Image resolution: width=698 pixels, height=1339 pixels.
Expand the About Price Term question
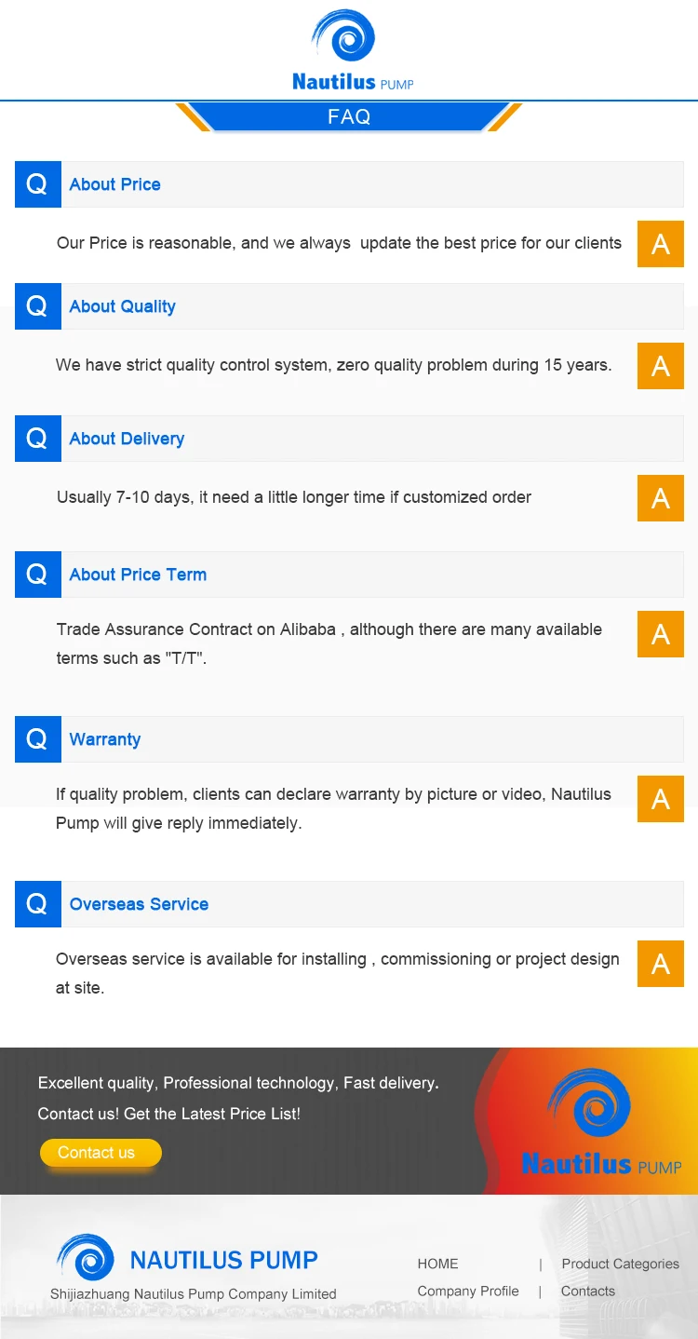(138, 575)
